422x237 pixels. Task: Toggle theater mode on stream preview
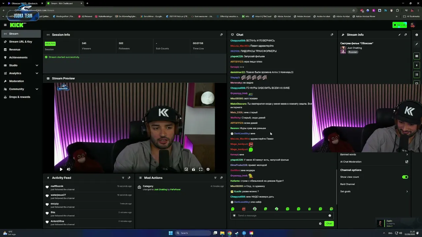194,169
